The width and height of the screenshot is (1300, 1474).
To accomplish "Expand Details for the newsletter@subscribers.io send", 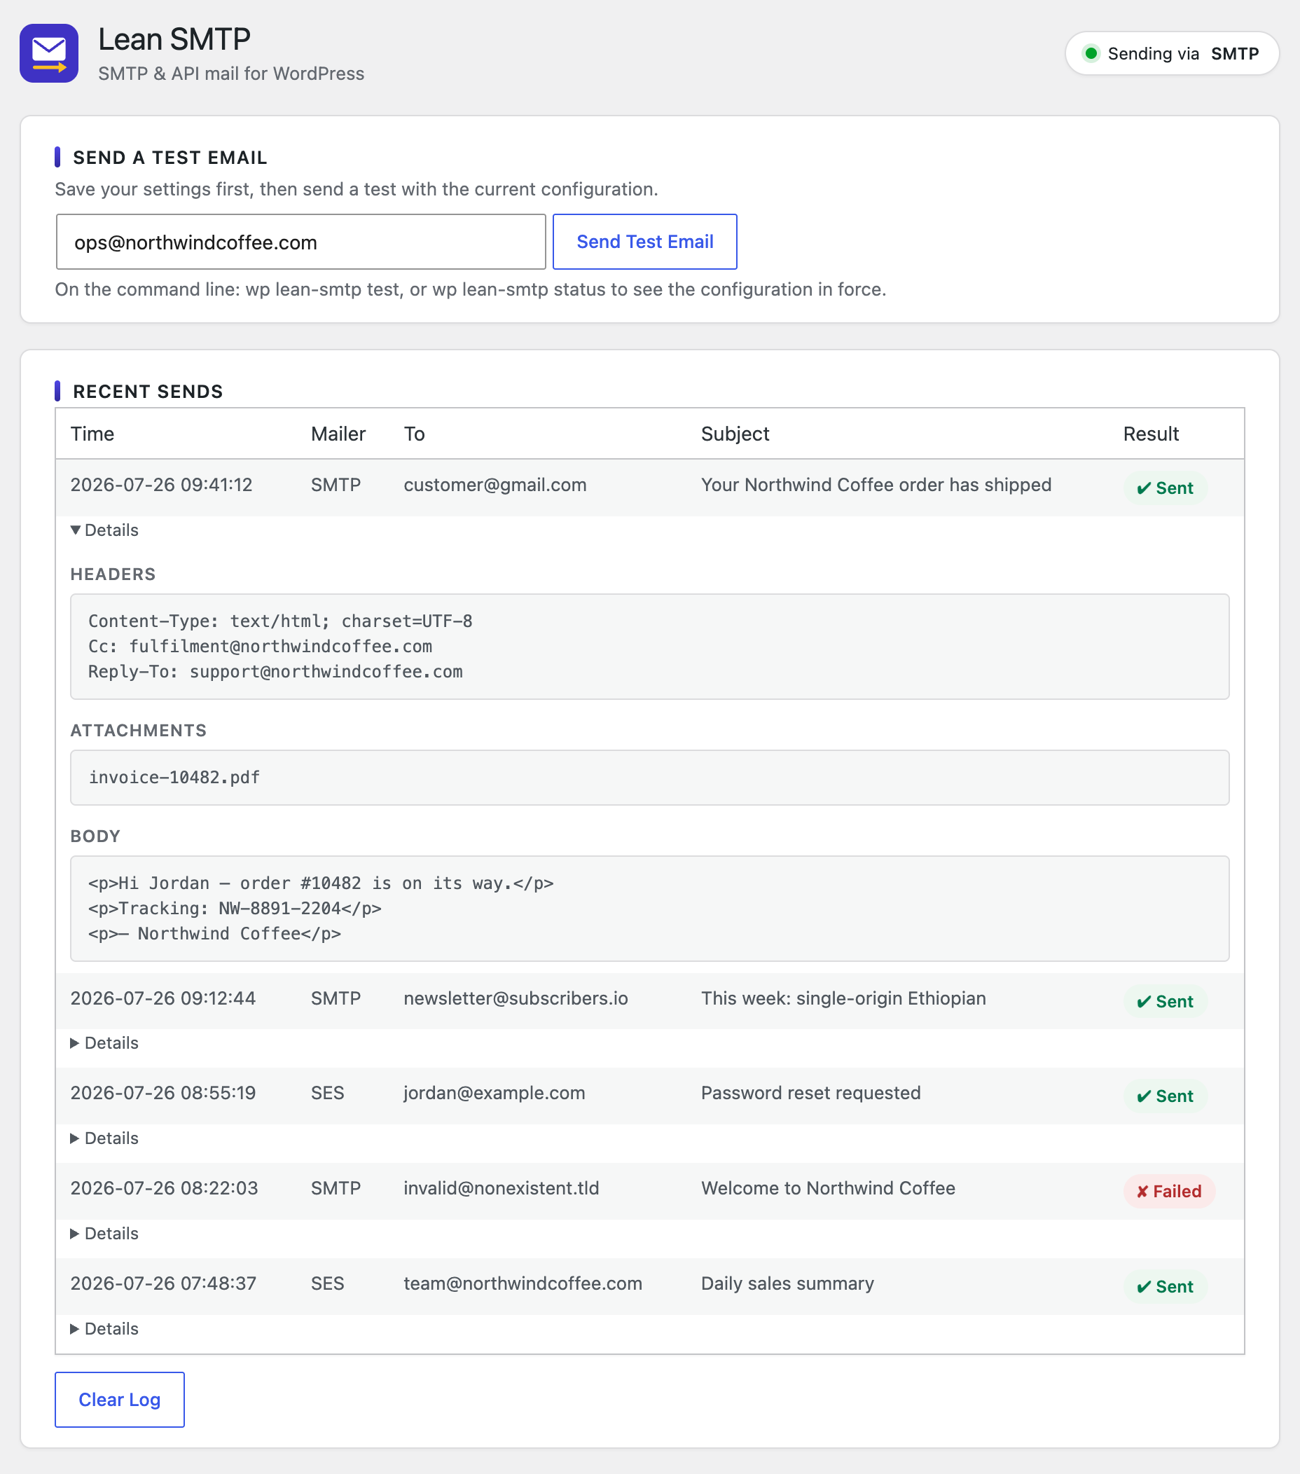I will tap(104, 1042).
